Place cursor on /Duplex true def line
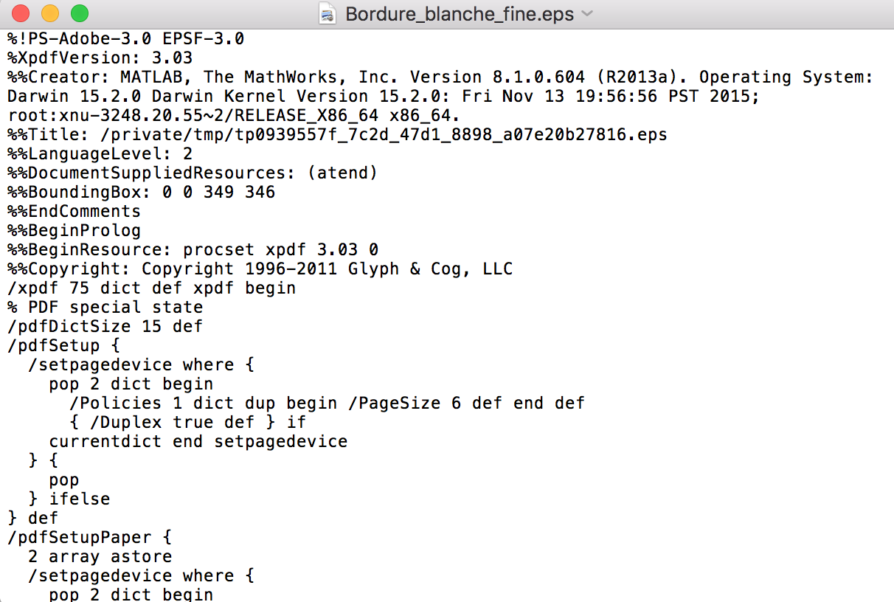This screenshot has width=894, height=602. point(187,422)
